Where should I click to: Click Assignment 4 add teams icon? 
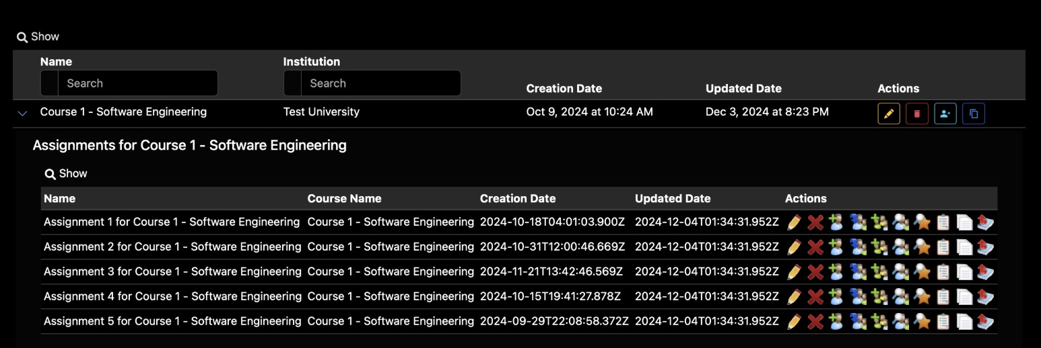point(879,297)
